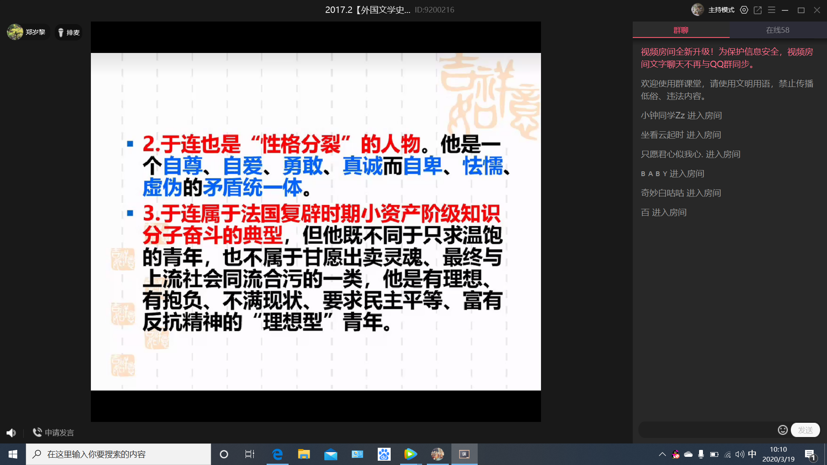Open the 排麦 mic queue
This screenshot has height=465, width=827.
point(69,33)
